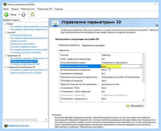This screenshot has height=131, width=161.
Task: Select the Потоковая оптимизация row
Action: click(101, 81)
